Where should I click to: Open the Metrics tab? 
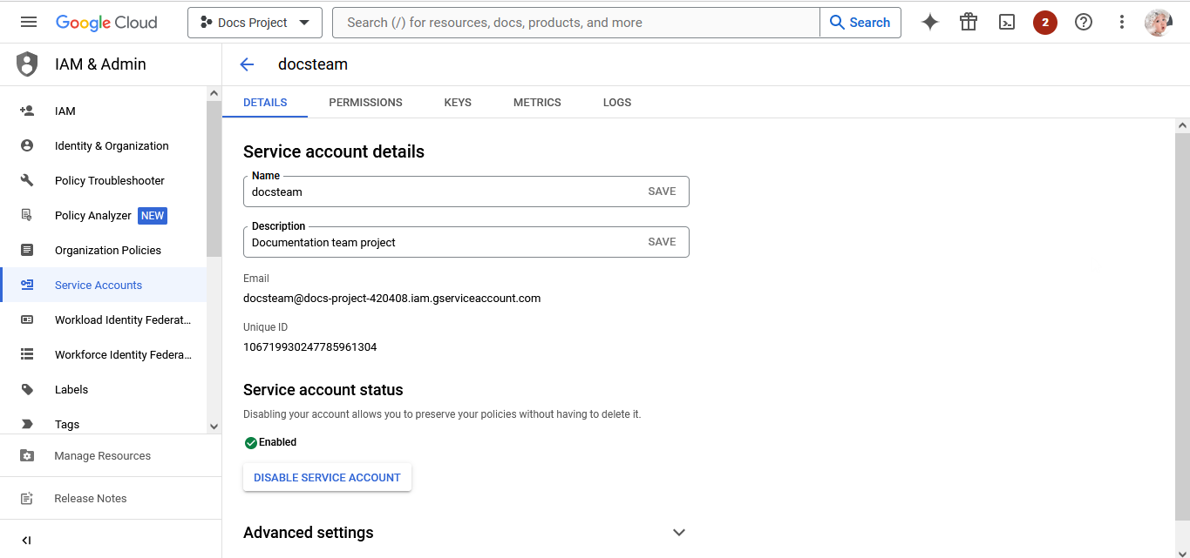(x=537, y=102)
